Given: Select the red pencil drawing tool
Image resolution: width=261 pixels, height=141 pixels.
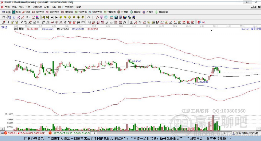Looking at the screenshot, I should click(x=4, y=22).
